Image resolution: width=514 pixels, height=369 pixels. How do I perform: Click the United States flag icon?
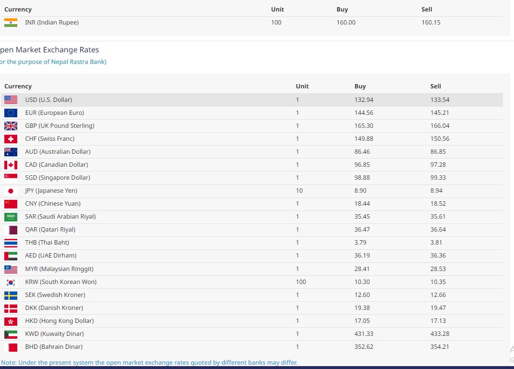11,100
